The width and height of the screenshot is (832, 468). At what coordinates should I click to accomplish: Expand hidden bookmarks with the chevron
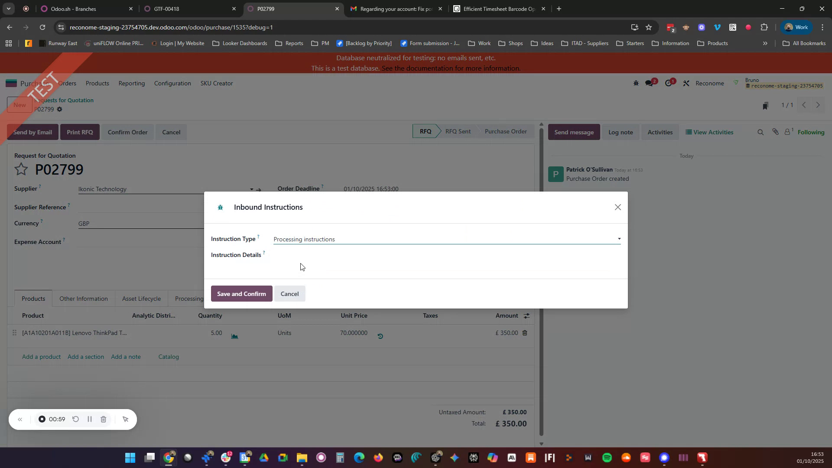(x=766, y=43)
